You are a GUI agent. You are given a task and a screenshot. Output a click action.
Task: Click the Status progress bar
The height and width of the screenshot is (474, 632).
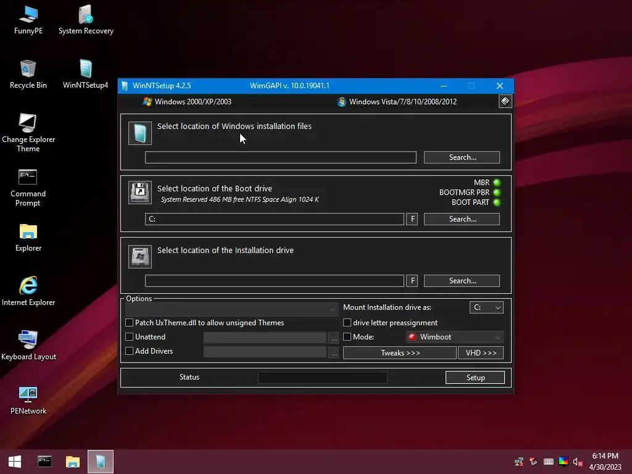(x=322, y=378)
